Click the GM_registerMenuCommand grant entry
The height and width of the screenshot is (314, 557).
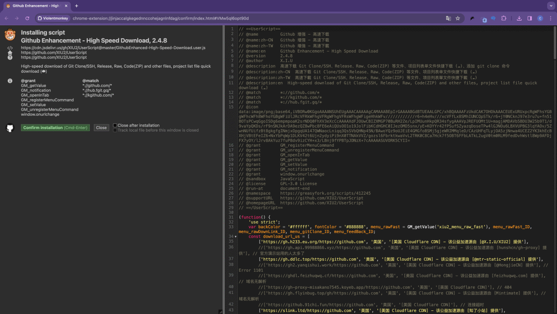pyautogui.click(x=47, y=100)
